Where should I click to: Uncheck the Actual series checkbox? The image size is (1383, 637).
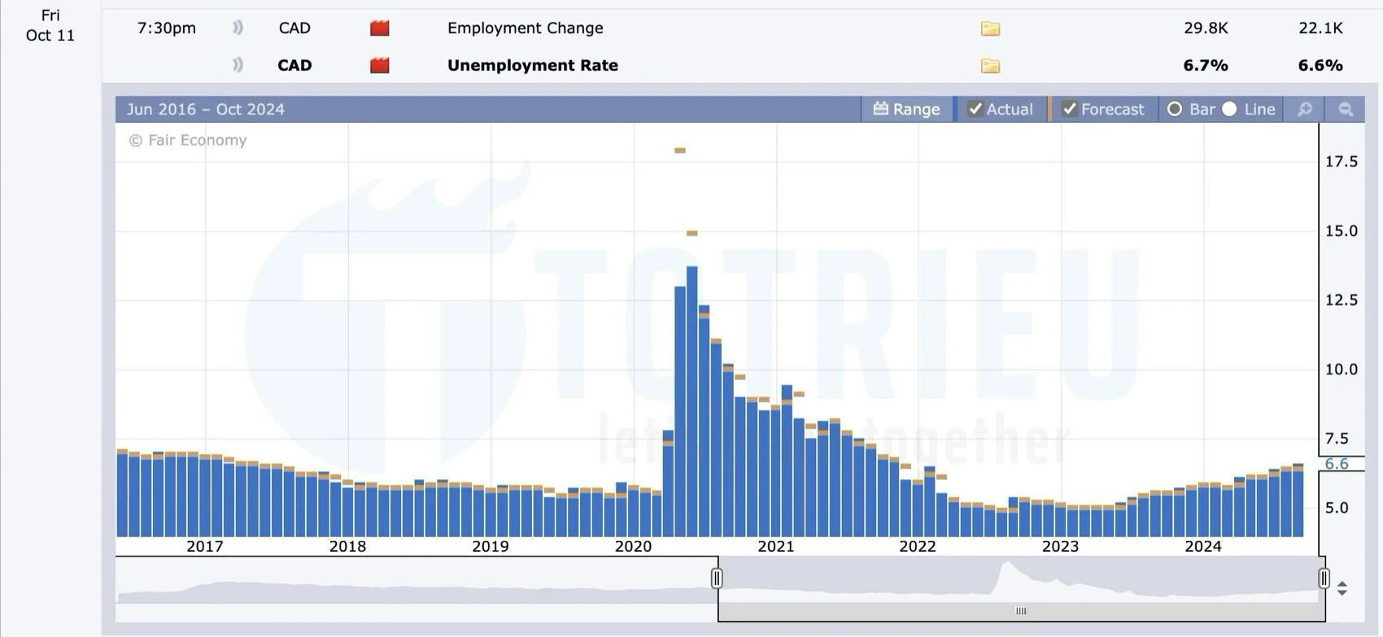tap(975, 109)
